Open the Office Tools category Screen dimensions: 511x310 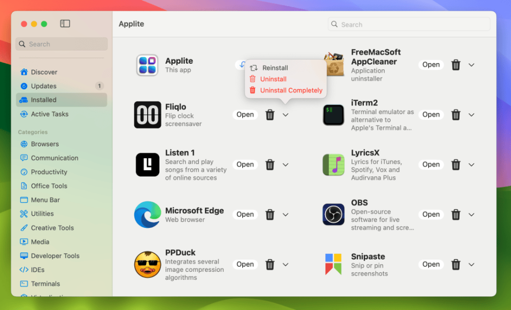click(x=61, y=186)
